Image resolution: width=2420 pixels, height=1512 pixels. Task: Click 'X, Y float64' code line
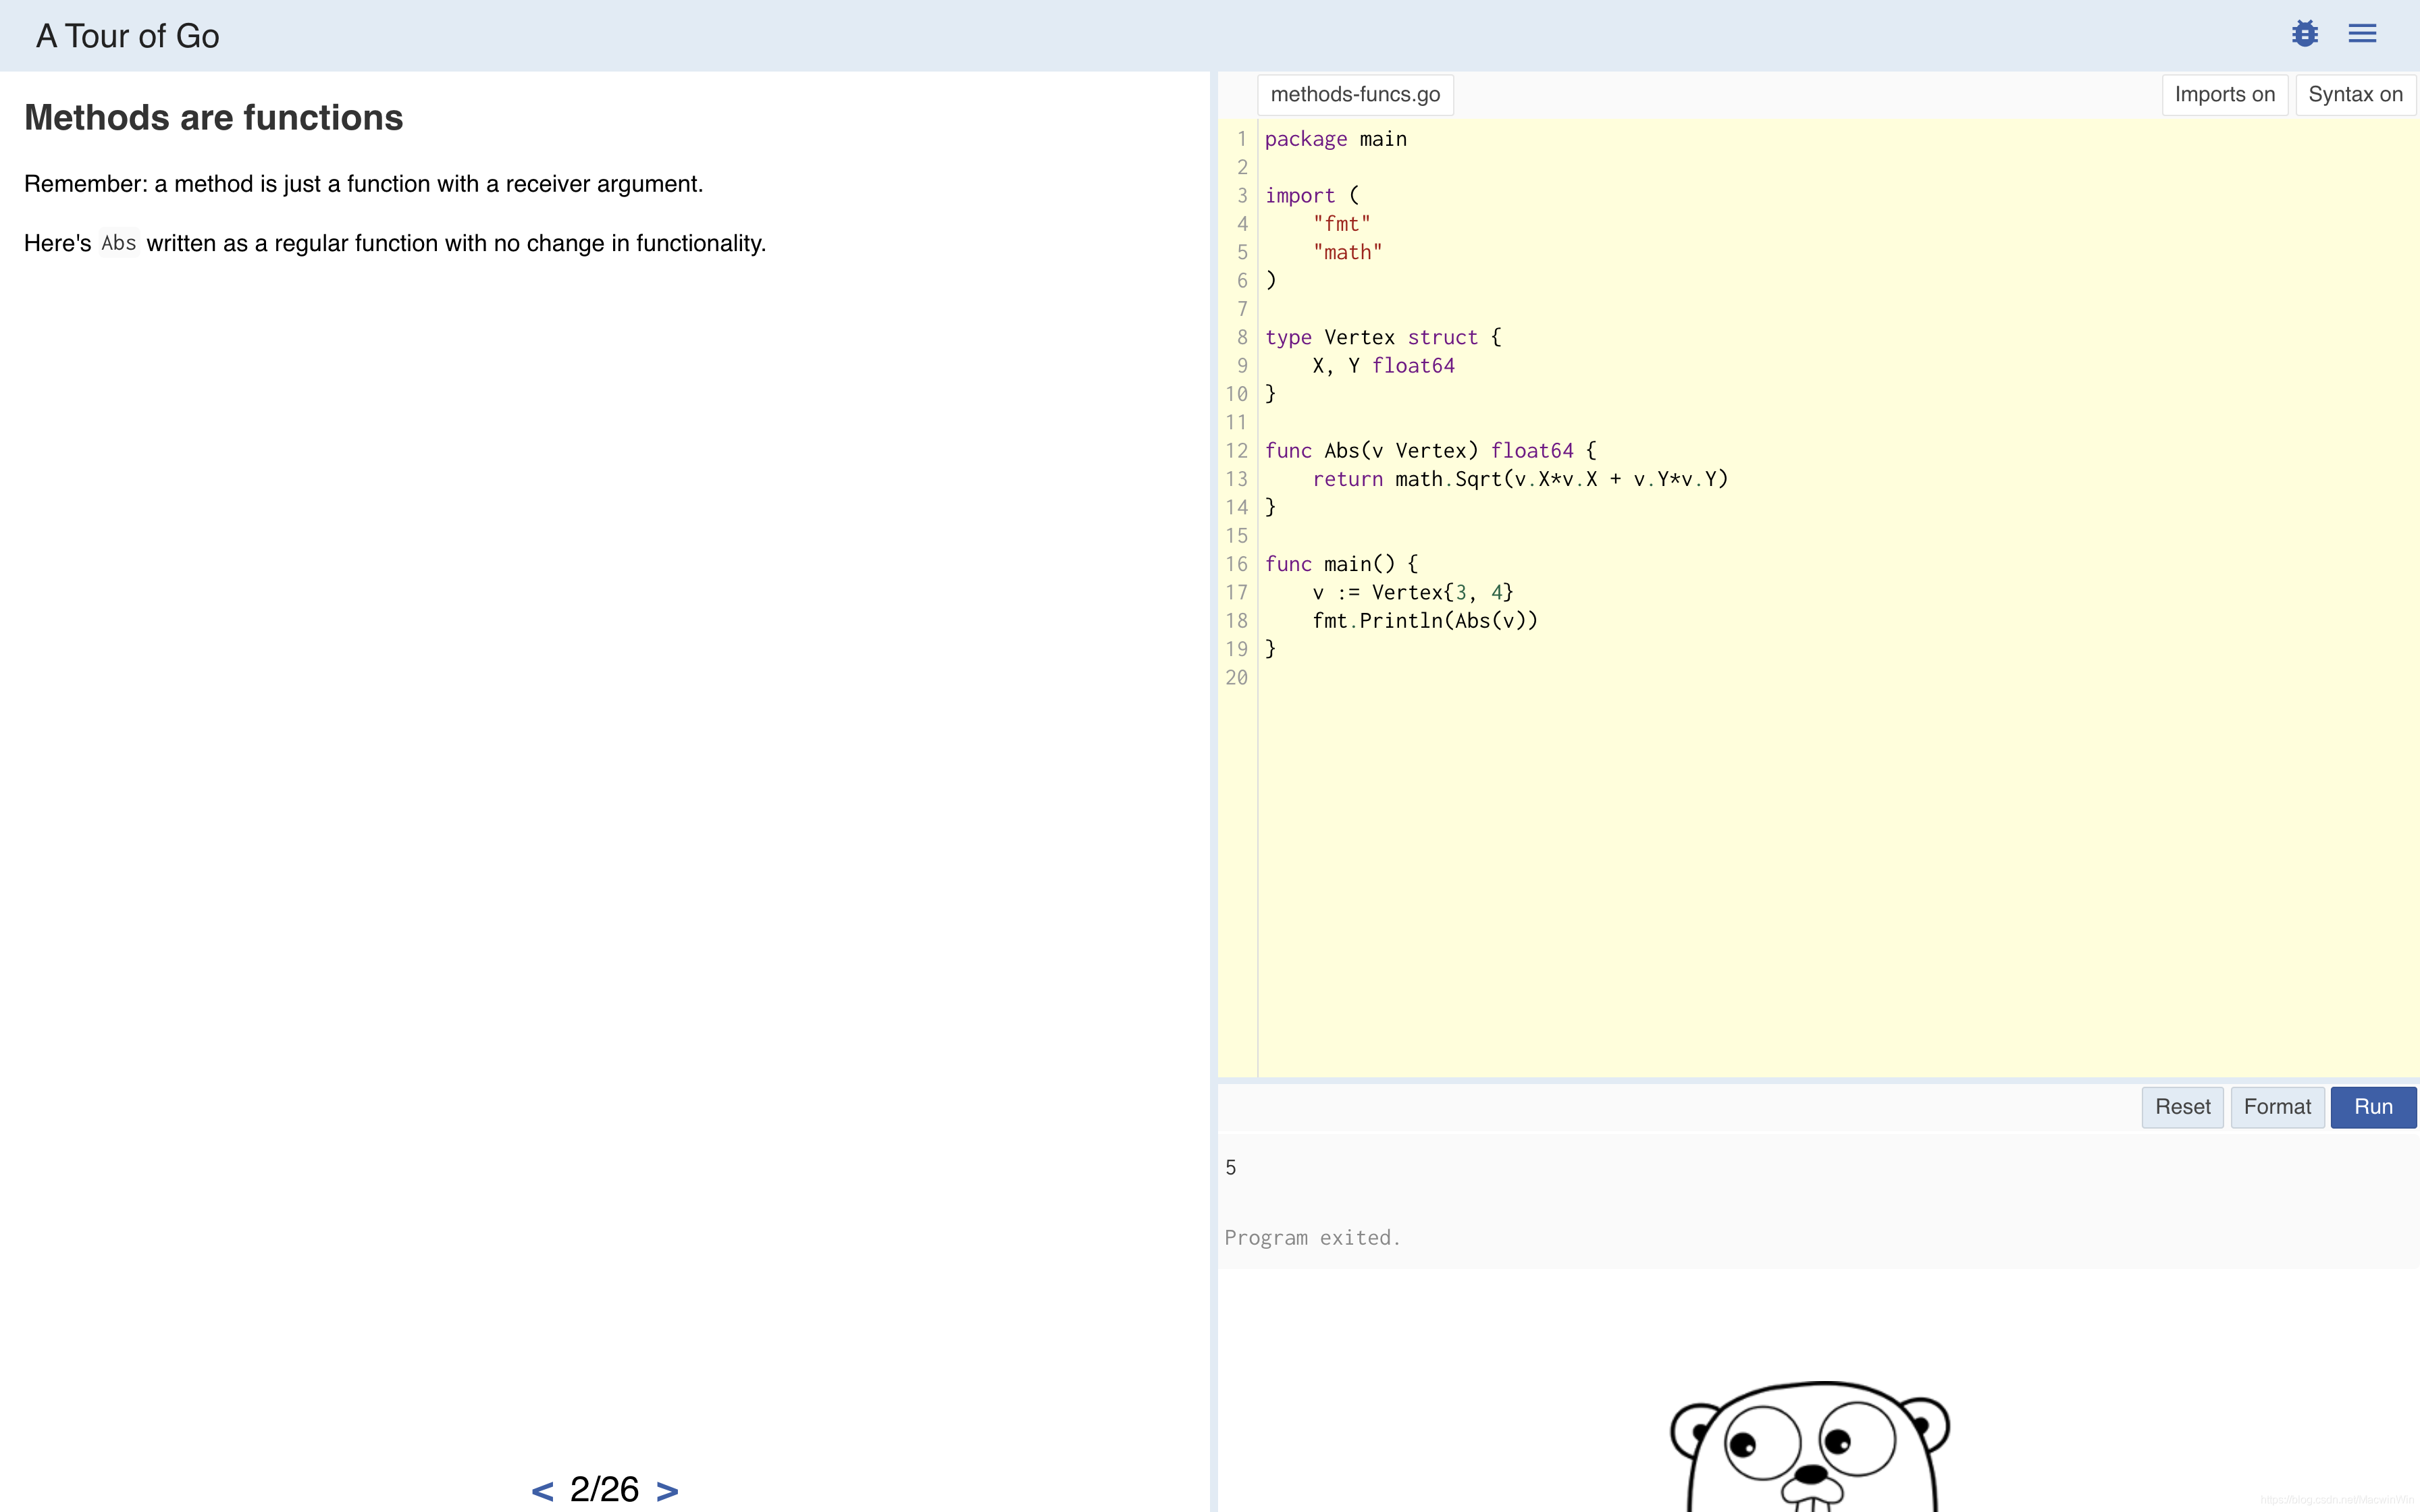[1383, 366]
